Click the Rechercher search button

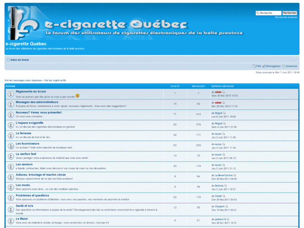tap(290, 13)
